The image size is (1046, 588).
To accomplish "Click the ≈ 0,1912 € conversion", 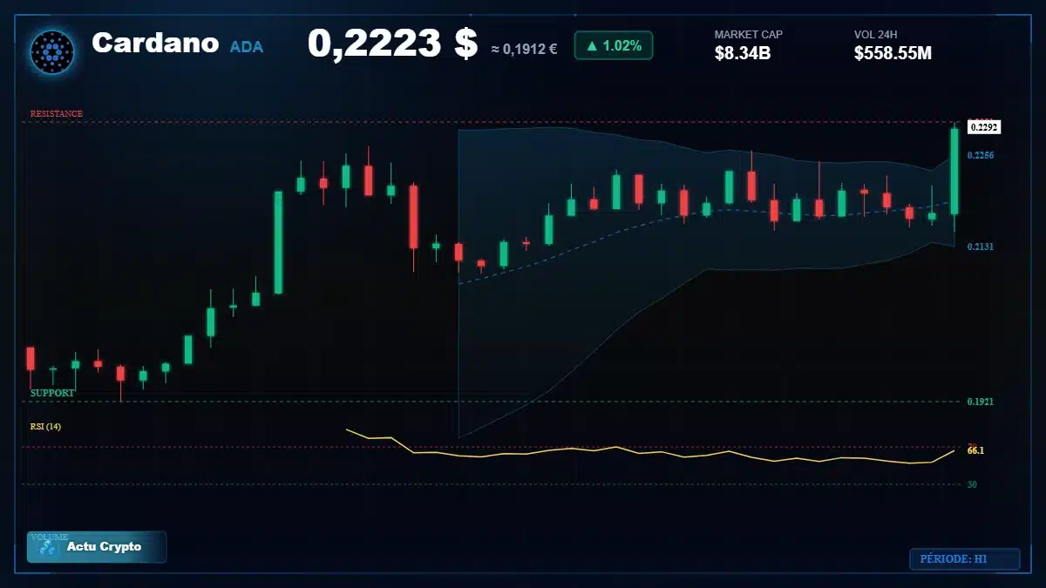I will 524,50.
